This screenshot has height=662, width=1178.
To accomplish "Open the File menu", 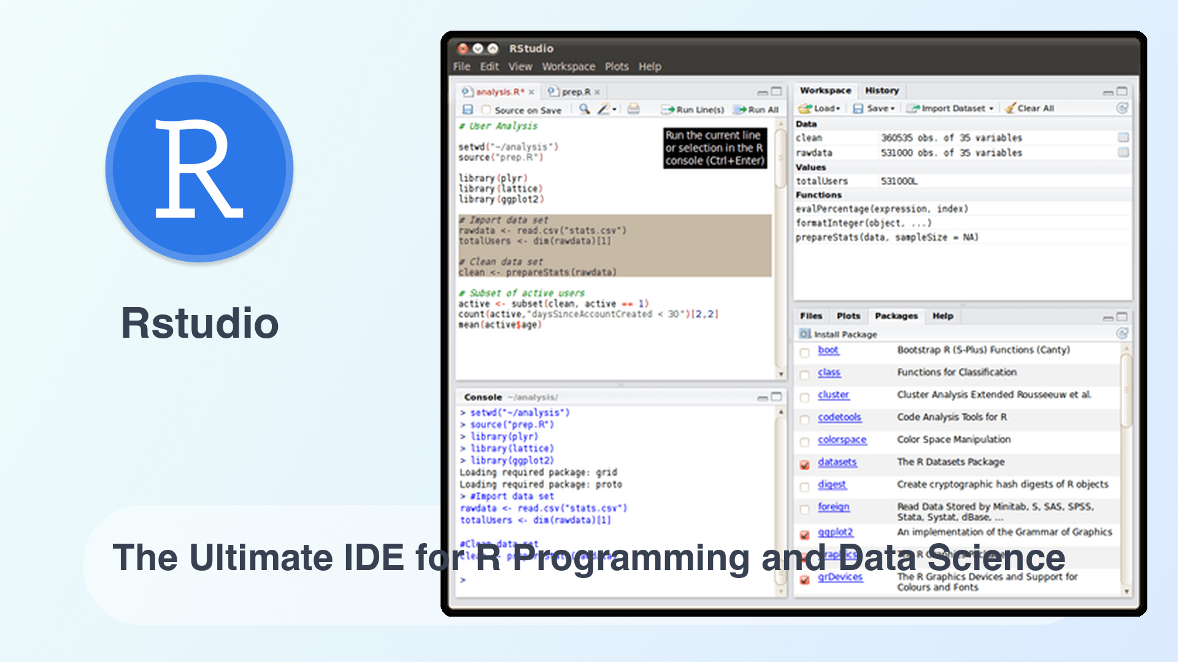I will click(x=461, y=66).
